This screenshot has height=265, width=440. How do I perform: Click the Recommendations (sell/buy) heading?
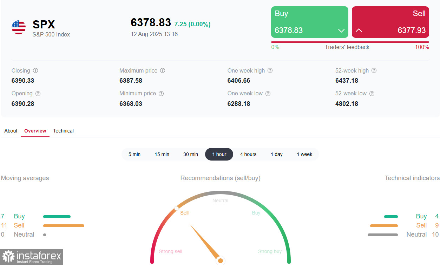[221, 178]
